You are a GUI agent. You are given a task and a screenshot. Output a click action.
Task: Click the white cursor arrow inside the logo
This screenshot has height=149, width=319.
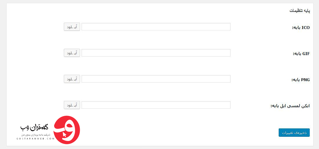click(x=65, y=135)
